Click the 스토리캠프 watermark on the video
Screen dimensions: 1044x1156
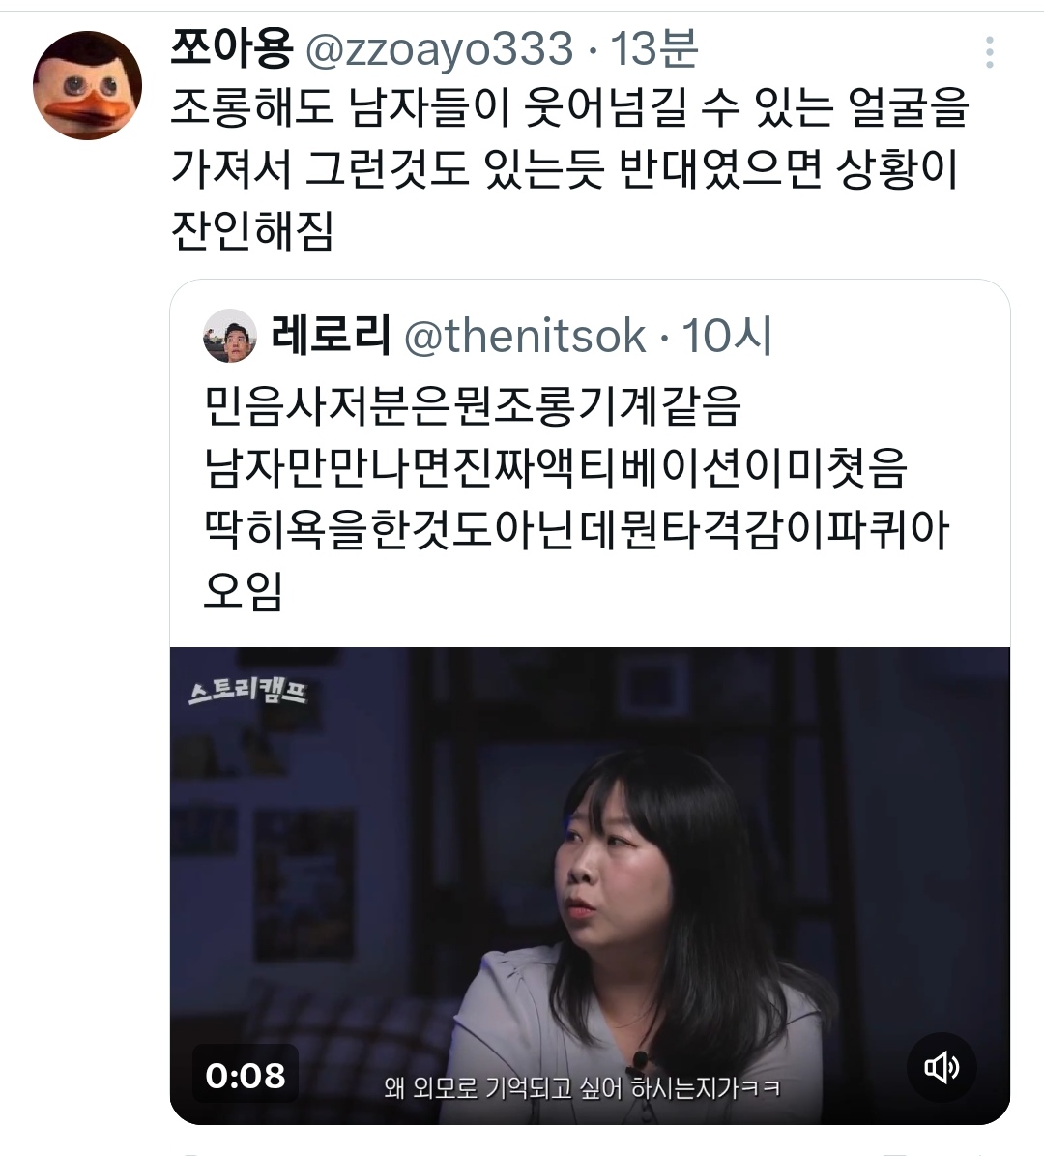[x=247, y=691]
